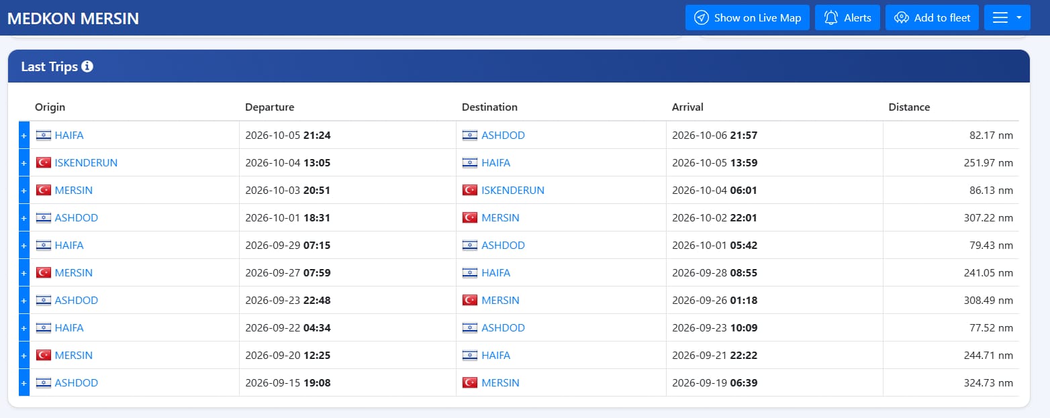Click the distance value 86.13 nm

coord(991,191)
